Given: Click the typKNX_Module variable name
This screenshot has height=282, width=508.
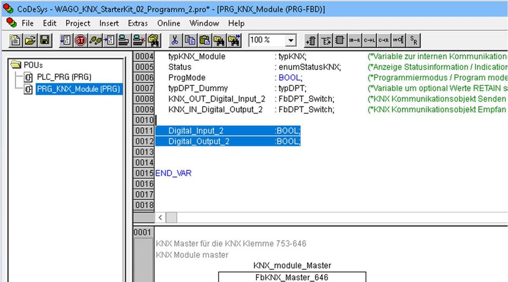Looking at the screenshot, I should [x=197, y=56].
